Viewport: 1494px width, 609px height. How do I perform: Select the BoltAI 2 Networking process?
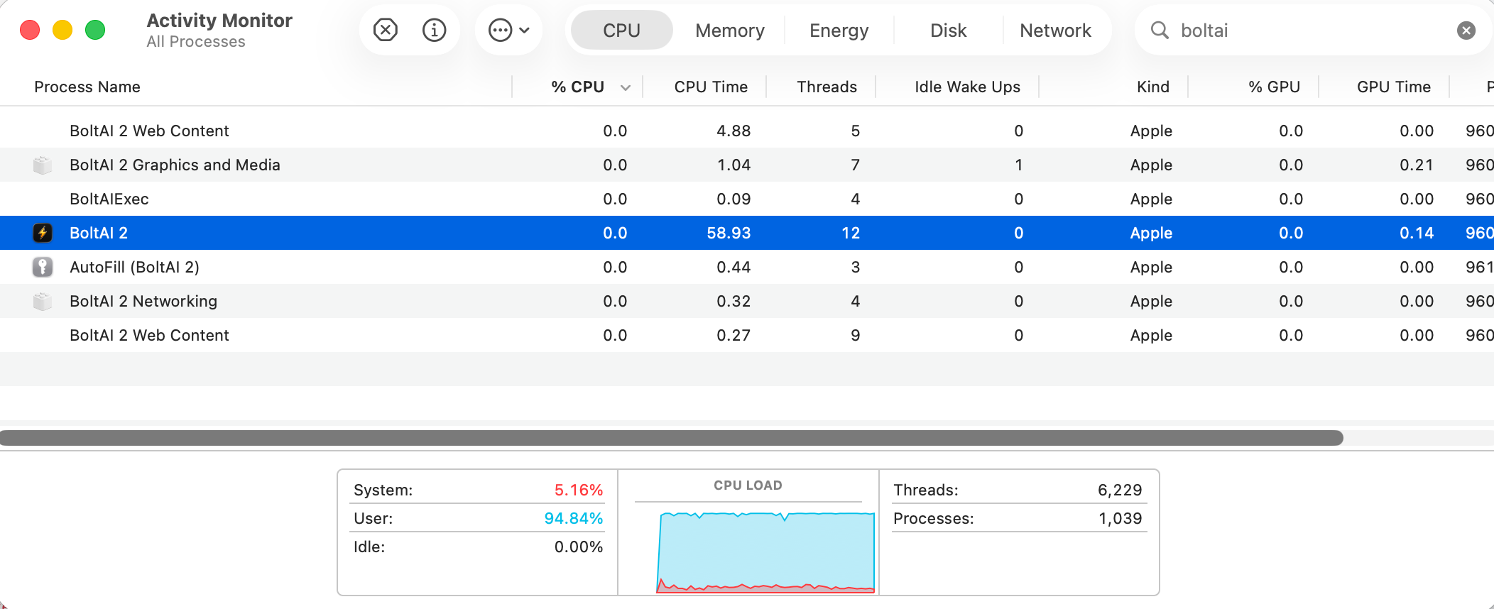tap(747, 301)
